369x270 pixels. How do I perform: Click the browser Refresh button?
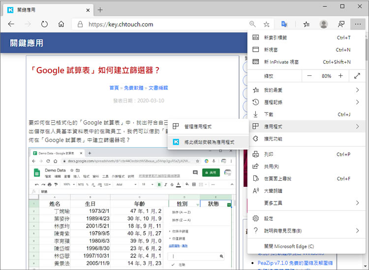tap(44, 24)
